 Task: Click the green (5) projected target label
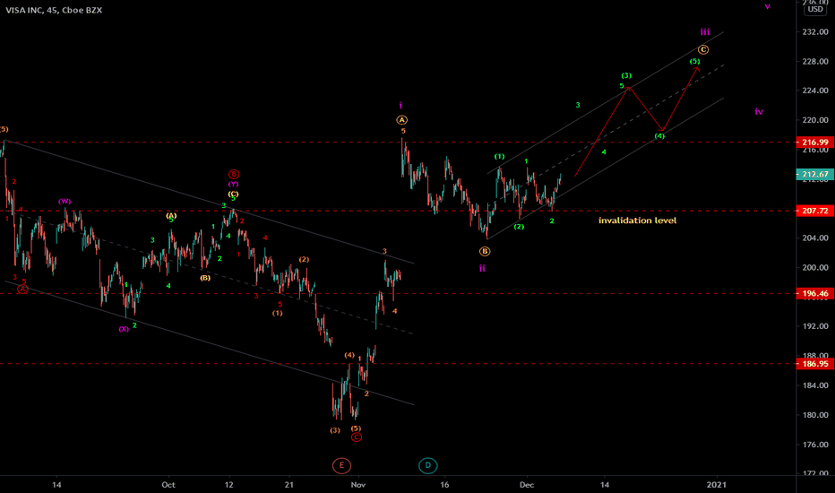(695, 61)
